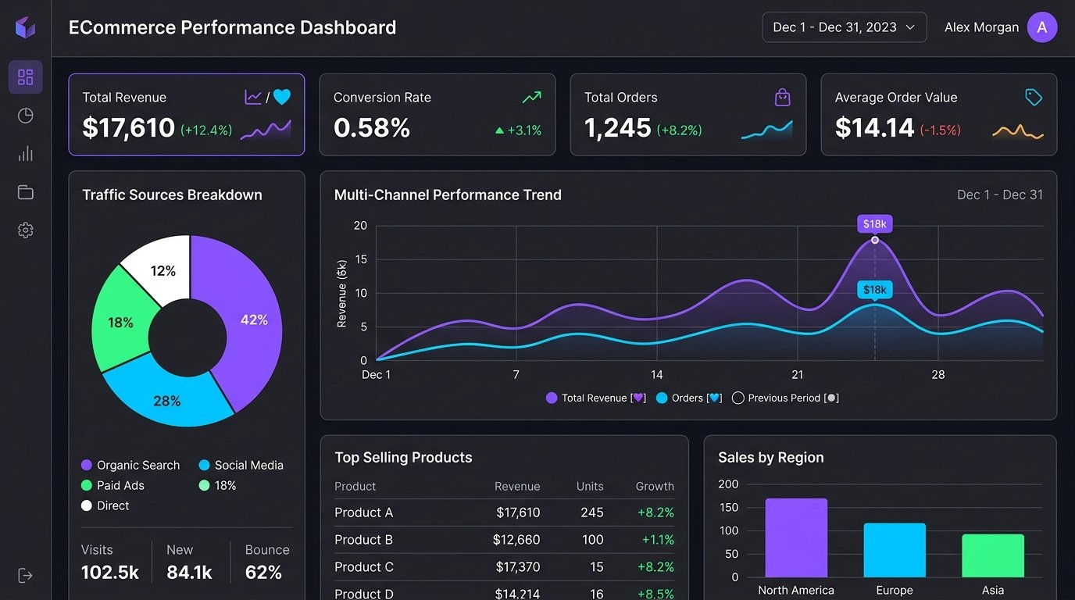Click the 18% green donut segment
Viewport: 1075px width, 600px height.
[120, 322]
